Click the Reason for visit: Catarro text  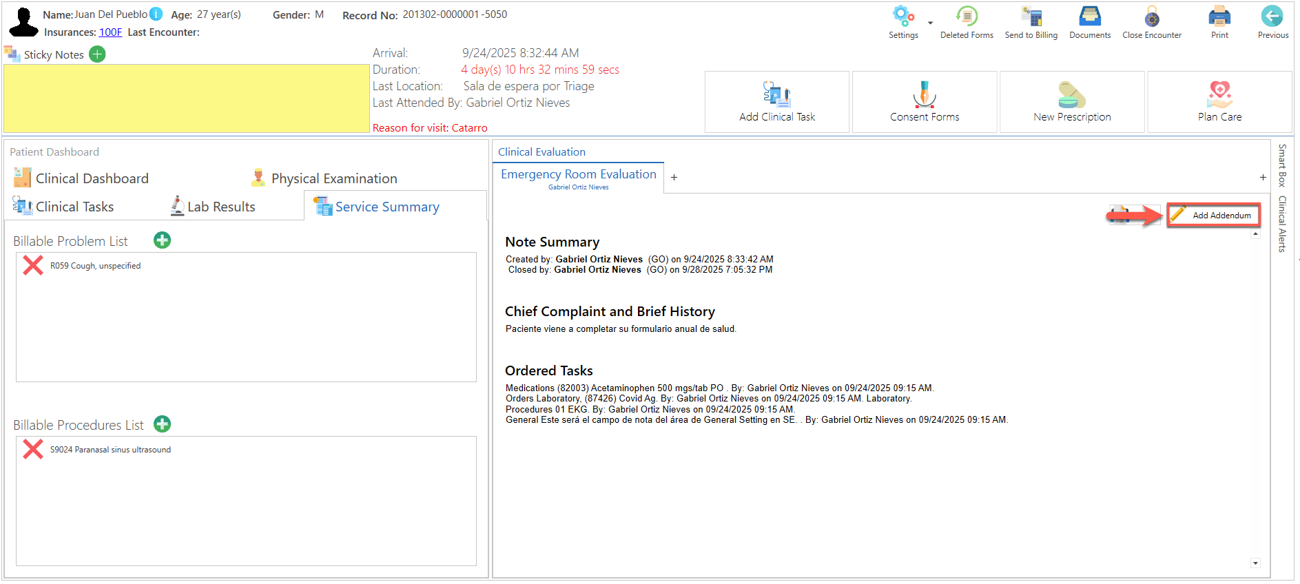point(430,128)
